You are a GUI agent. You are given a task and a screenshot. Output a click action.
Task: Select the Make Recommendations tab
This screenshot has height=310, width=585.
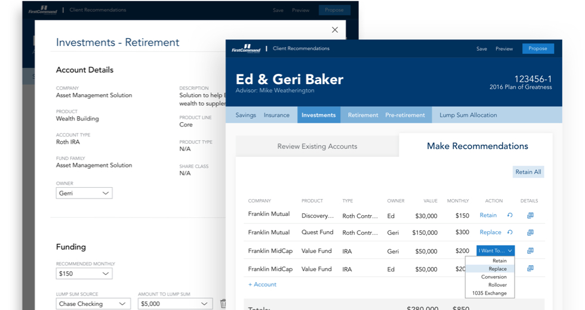pos(477,146)
